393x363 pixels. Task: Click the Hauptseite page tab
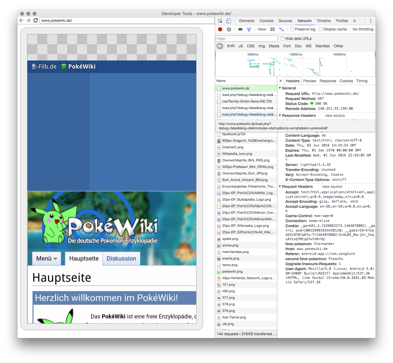pos(84,258)
